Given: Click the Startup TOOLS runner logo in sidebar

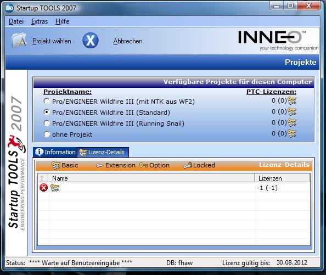Looking at the screenshot, I should [x=17, y=144].
